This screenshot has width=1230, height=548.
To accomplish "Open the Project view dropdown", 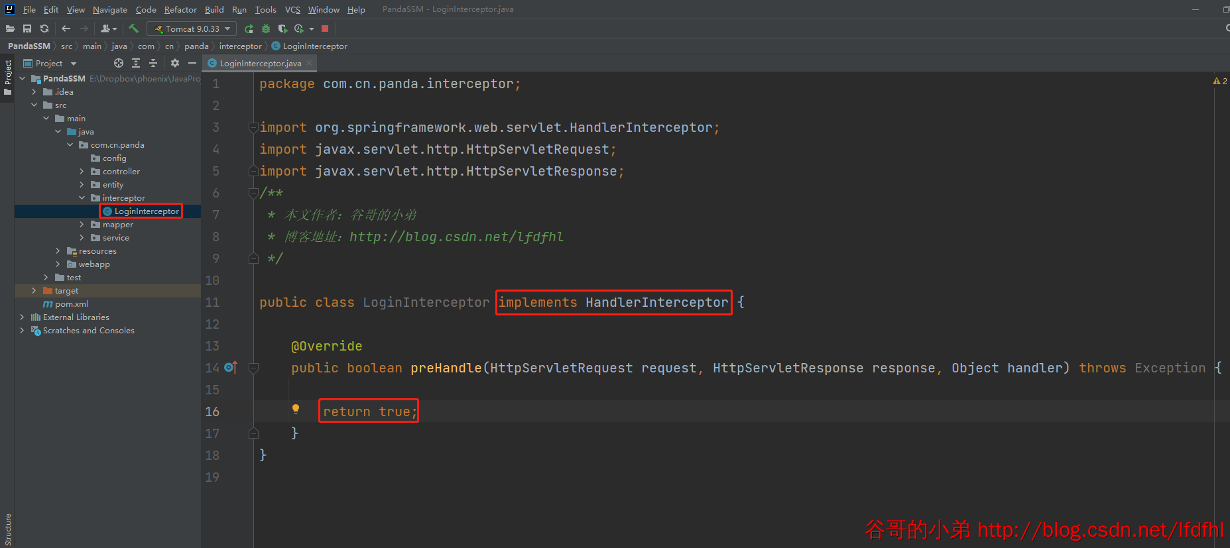I will [x=50, y=63].
